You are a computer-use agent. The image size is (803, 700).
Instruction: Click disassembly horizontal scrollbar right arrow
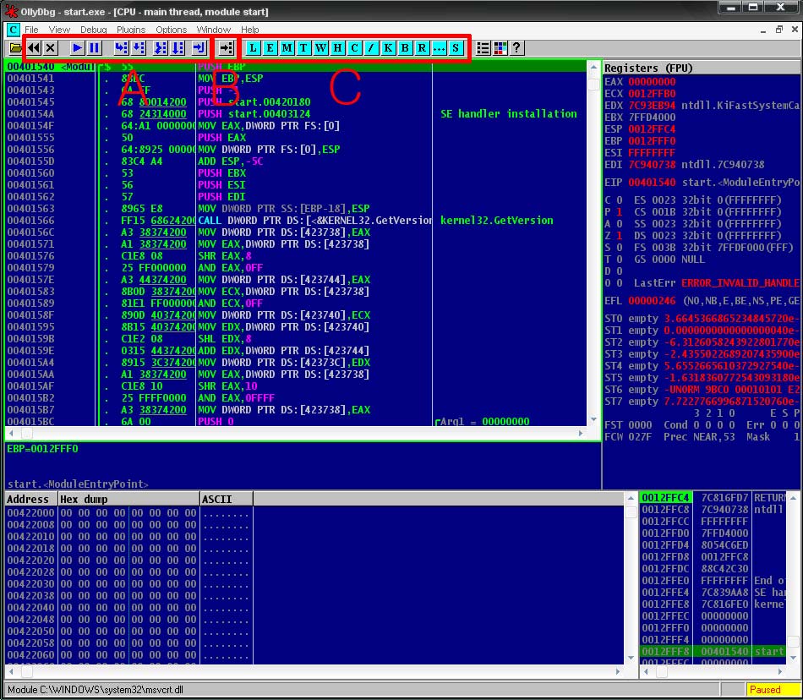pos(581,433)
